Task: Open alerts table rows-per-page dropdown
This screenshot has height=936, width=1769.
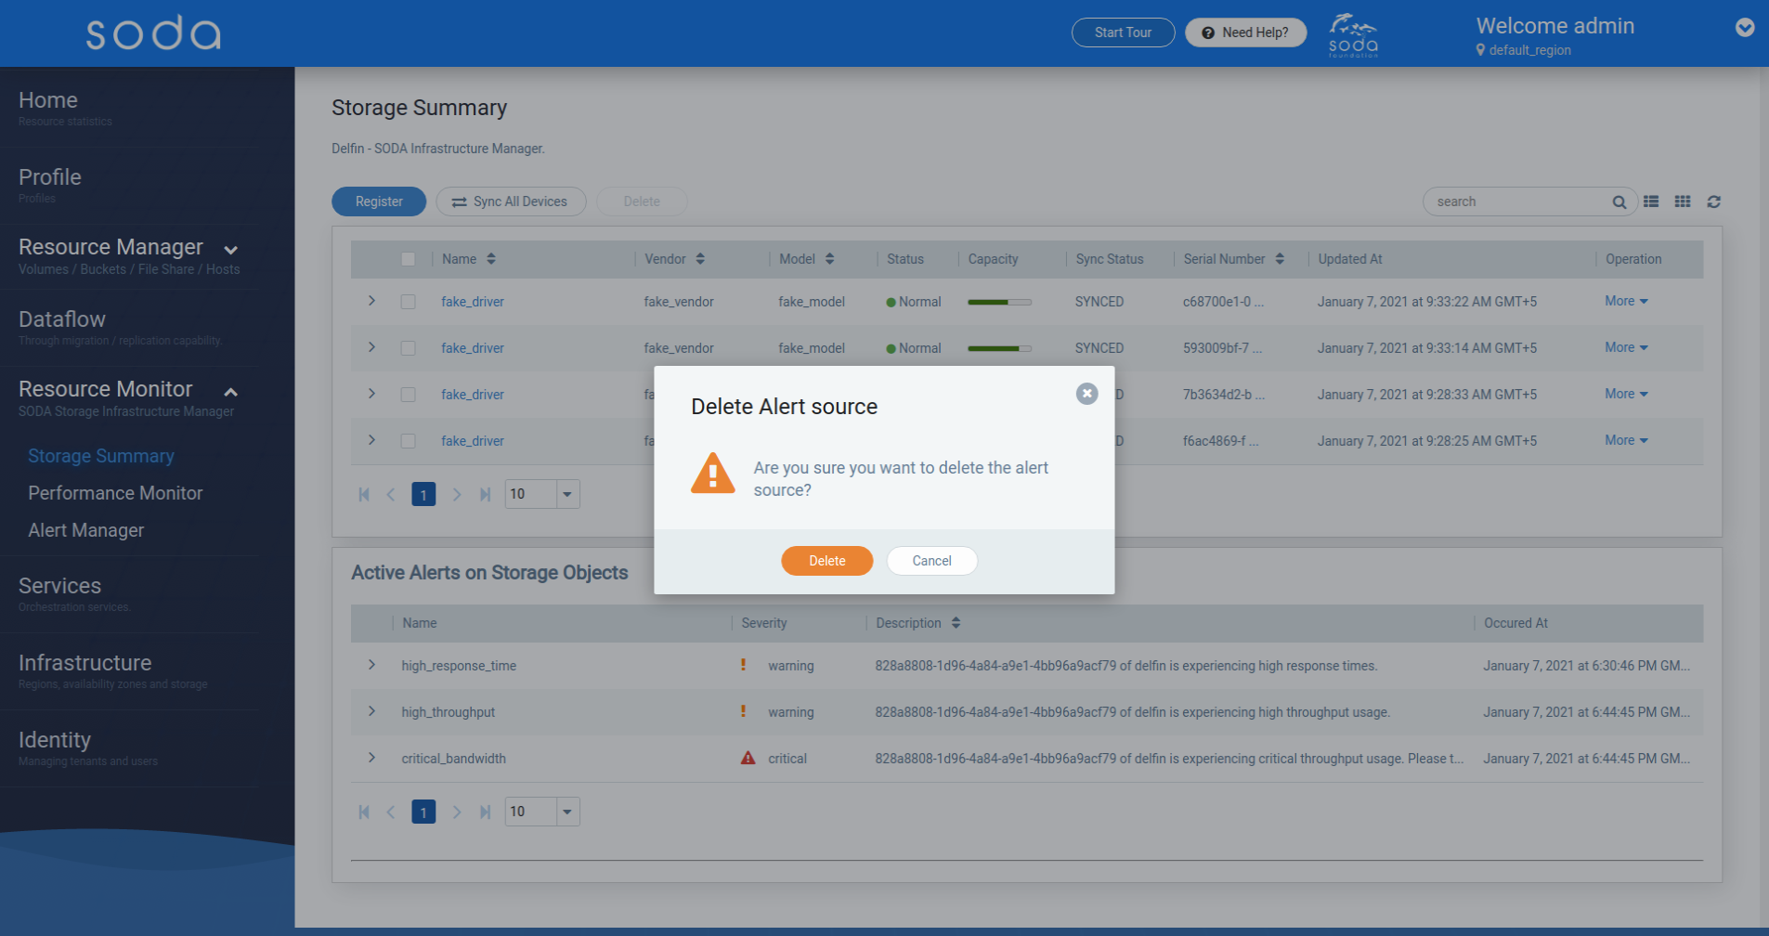Action: tap(567, 812)
